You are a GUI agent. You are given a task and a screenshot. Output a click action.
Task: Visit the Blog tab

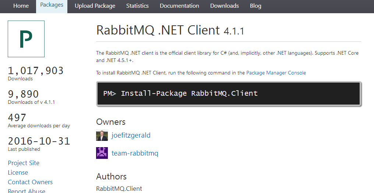(255, 6)
